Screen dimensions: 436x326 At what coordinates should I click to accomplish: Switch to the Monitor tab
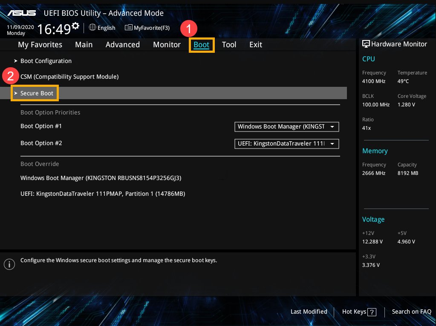pos(167,45)
